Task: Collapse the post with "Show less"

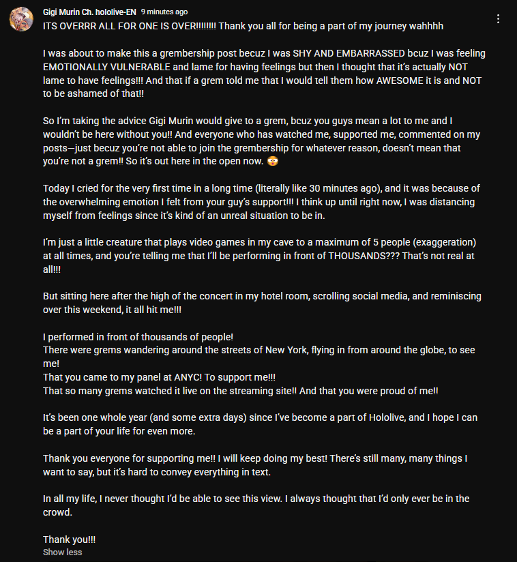Action: 62,552
